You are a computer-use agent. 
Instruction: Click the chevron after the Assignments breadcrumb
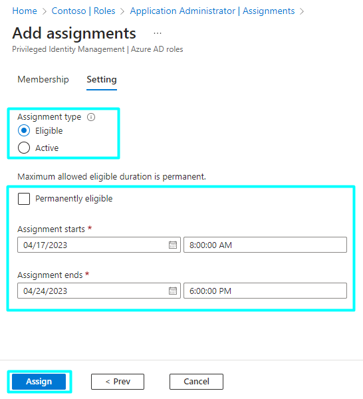(302, 11)
